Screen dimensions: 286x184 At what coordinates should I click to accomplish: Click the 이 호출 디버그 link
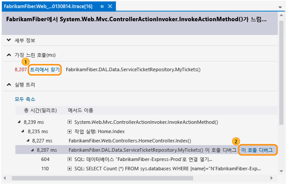click(x=257, y=150)
